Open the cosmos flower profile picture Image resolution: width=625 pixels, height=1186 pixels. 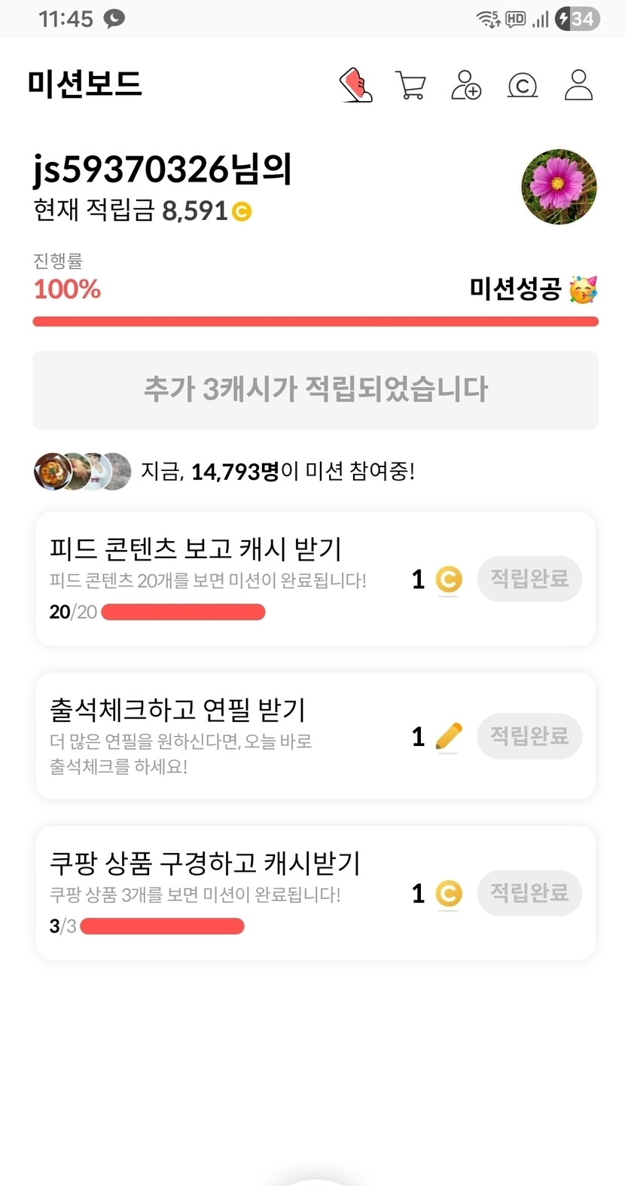click(x=559, y=187)
